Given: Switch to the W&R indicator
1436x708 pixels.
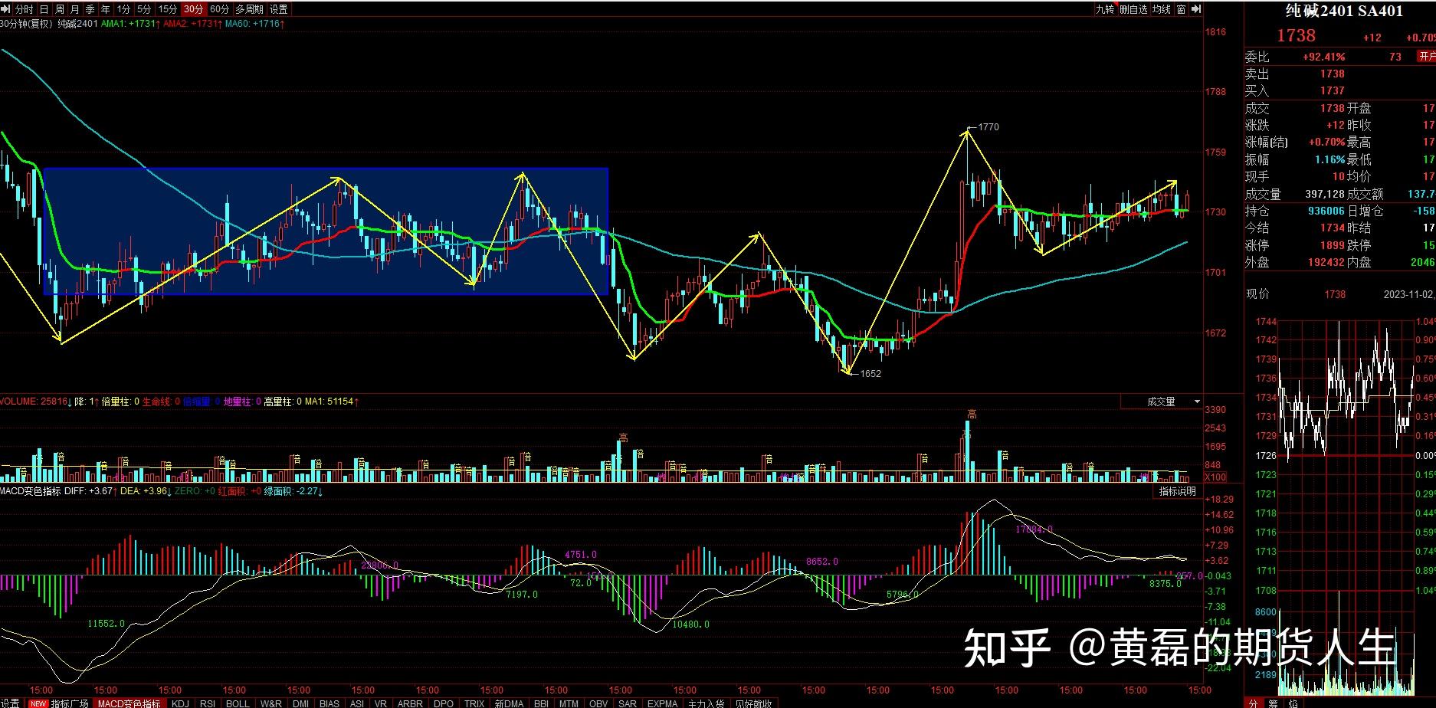Looking at the screenshot, I should (271, 703).
